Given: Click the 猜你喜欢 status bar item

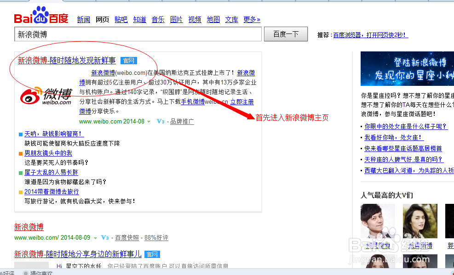Looking at the screenshot, I should coord(38,273).
